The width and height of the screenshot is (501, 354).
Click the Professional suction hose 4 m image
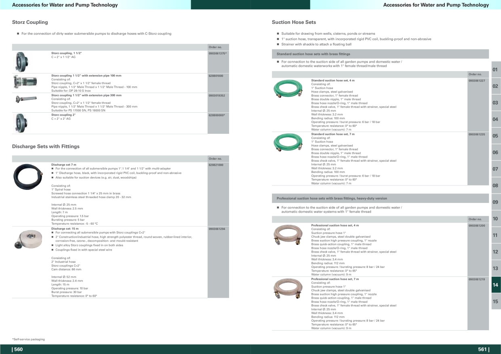tap(288, 235)
